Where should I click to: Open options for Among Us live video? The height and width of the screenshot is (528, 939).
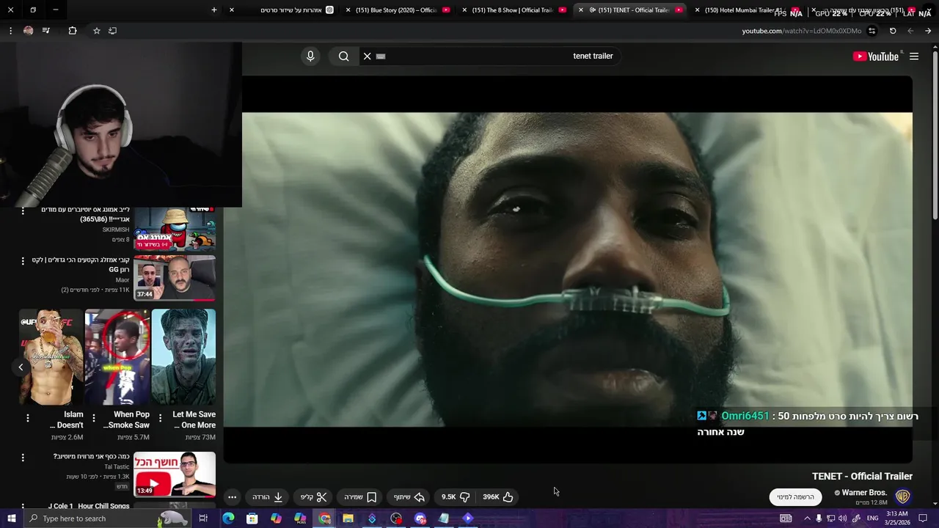(23, 211)
